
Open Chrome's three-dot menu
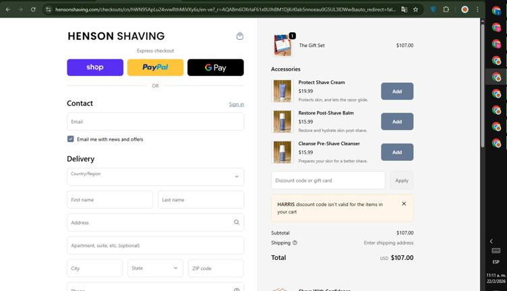(x=477, y=9)
